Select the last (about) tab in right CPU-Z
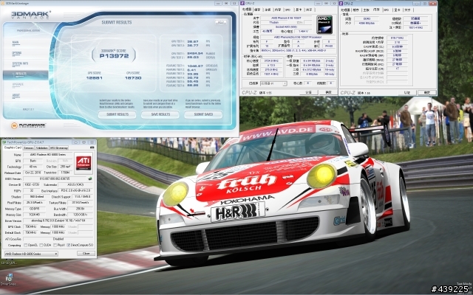The height and width of the screenshot is (295, 473). pos(407,10)
